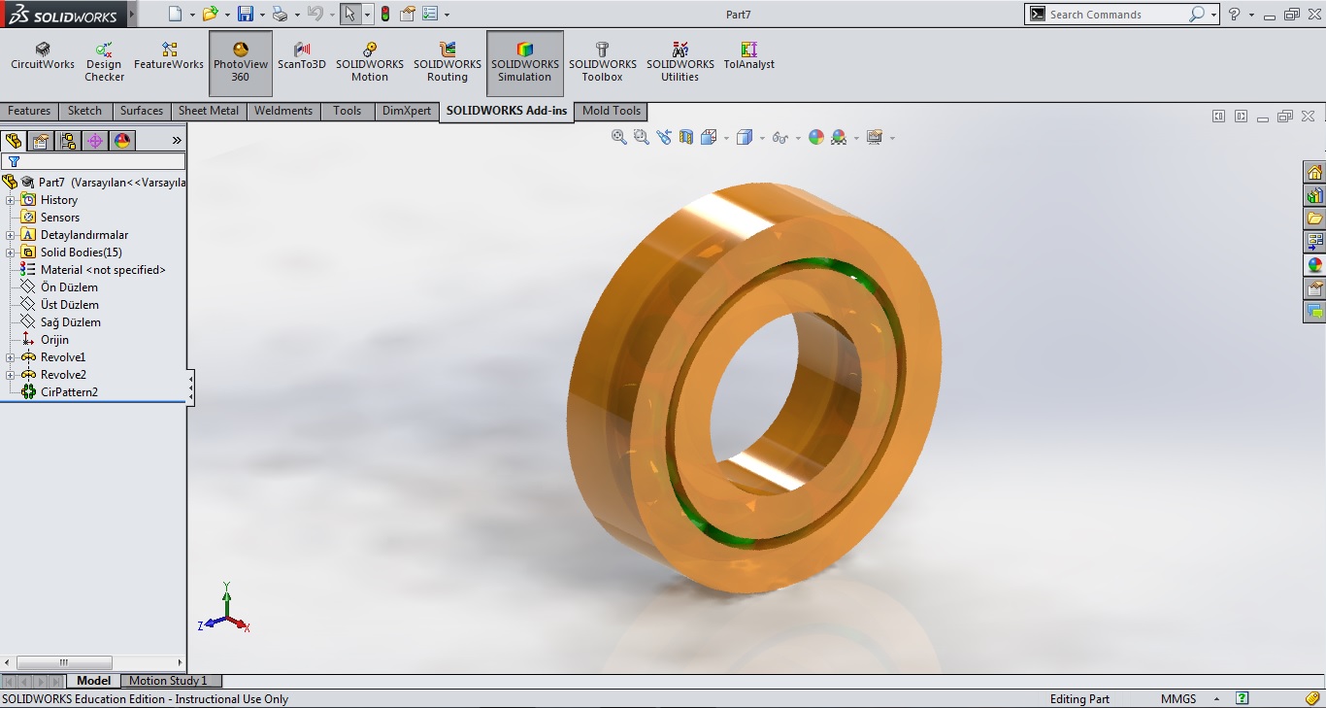Select the cursor select tool

click(x=350, y=14)
